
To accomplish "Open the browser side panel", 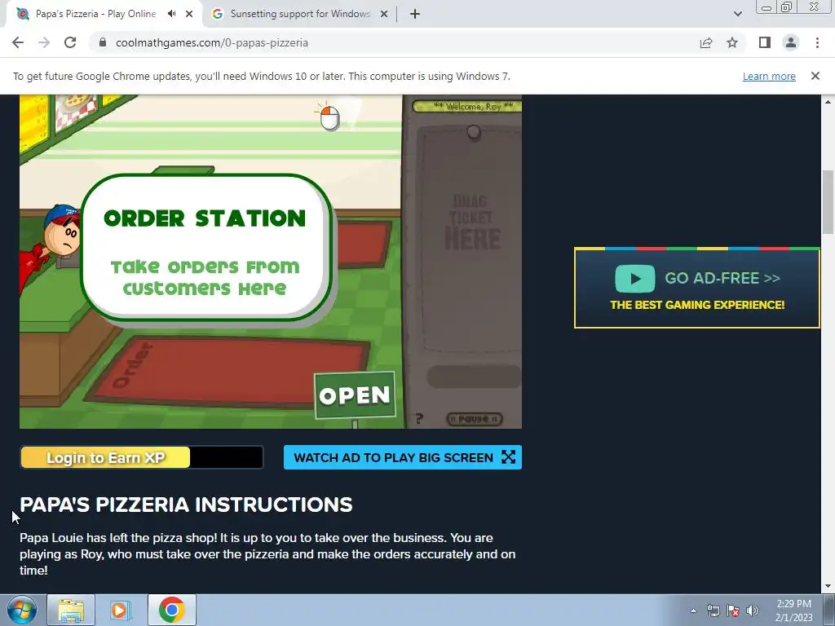I will tap(765, 42).
